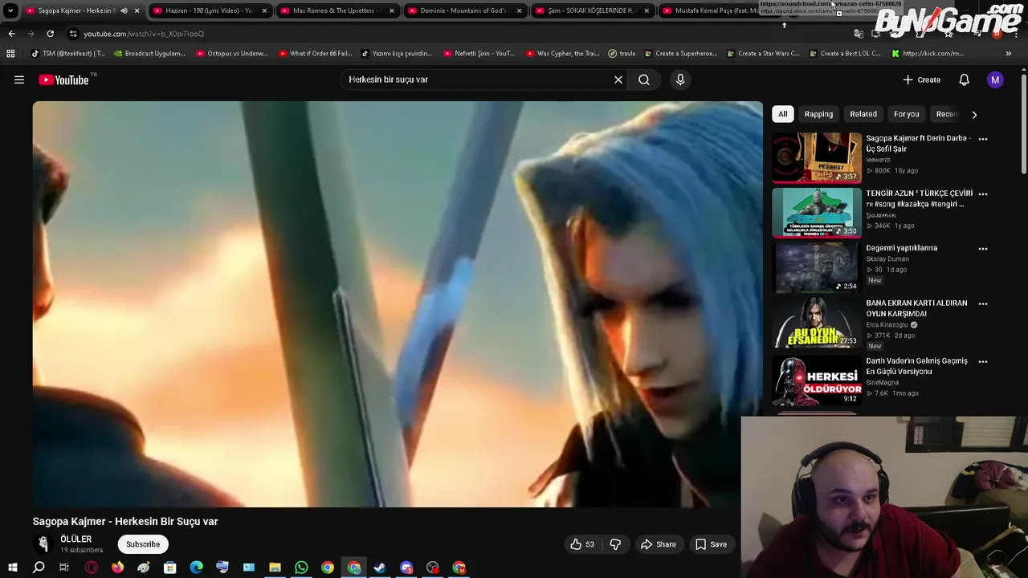The height and width of the screenshot is (578, 1028).
Task: Open Microsoft Edge from the taskbar
Action: (x=196, y=568)
